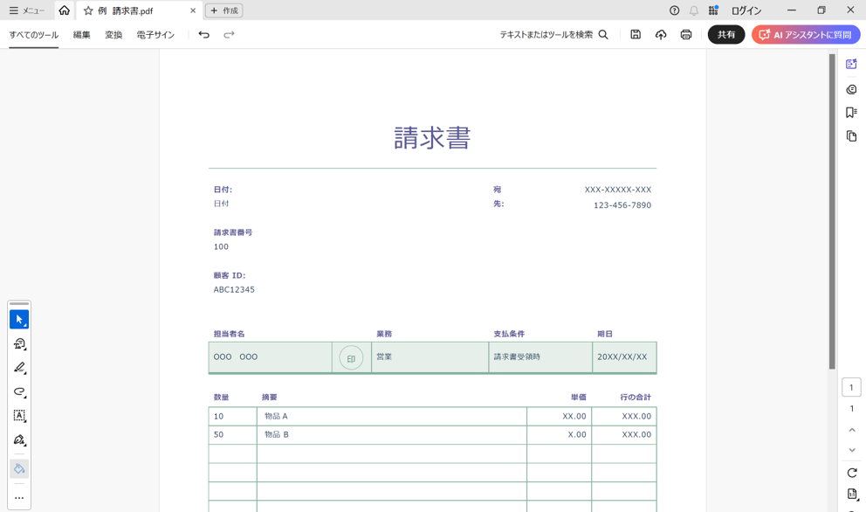
Task: Click the AI アシスタントに質問 button
Action: 805,35
